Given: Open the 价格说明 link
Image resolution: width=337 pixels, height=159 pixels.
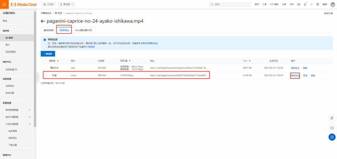Looking at the screenshot, I should (x=90, y=47).
